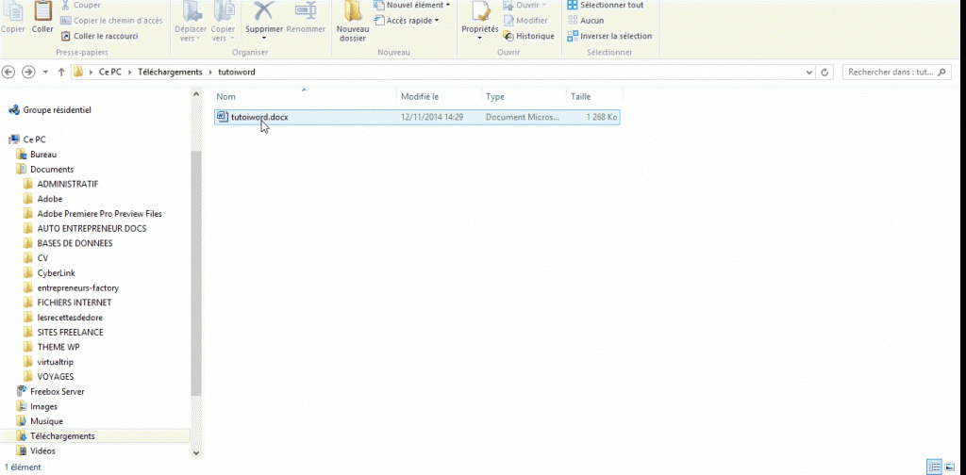Open the recent locations dropdown arrow
The image size is (966, 475).
click(46, 73)
